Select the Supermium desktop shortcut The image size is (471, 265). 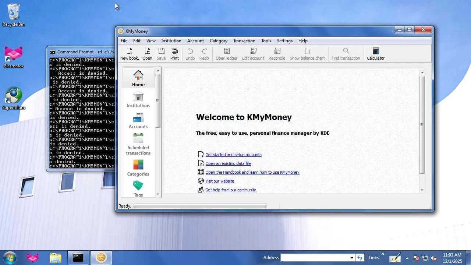click(x=14, y=99)
